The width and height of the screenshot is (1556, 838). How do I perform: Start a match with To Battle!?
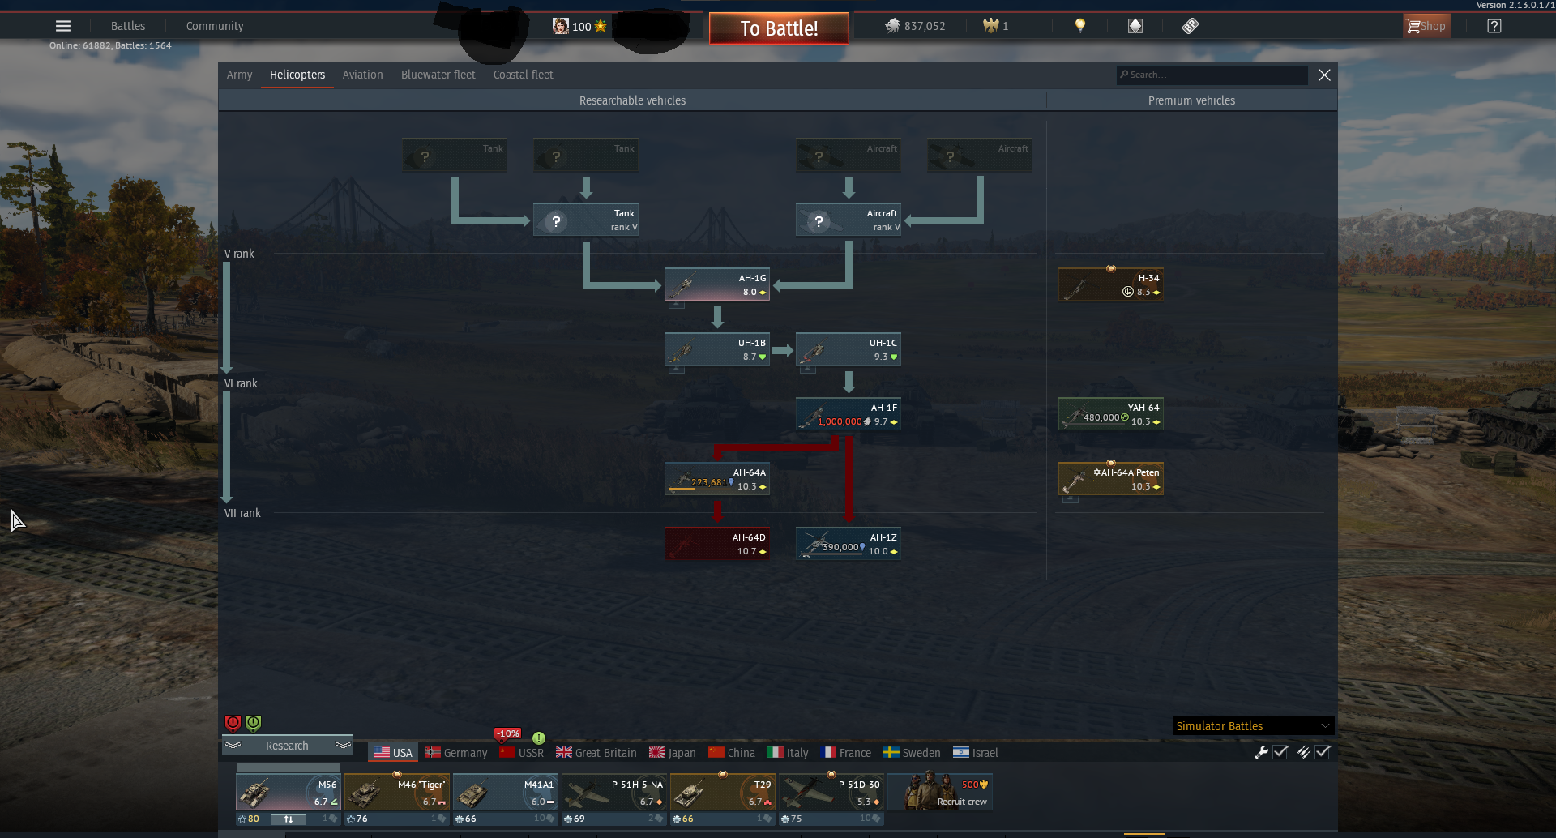(x=779, y=28)
